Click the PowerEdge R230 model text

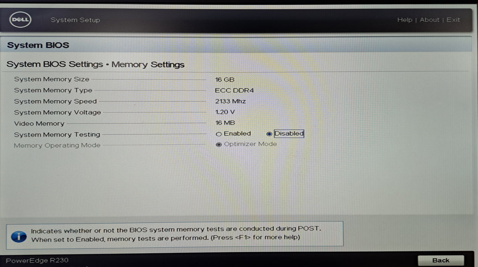click(x=37, y=261)
